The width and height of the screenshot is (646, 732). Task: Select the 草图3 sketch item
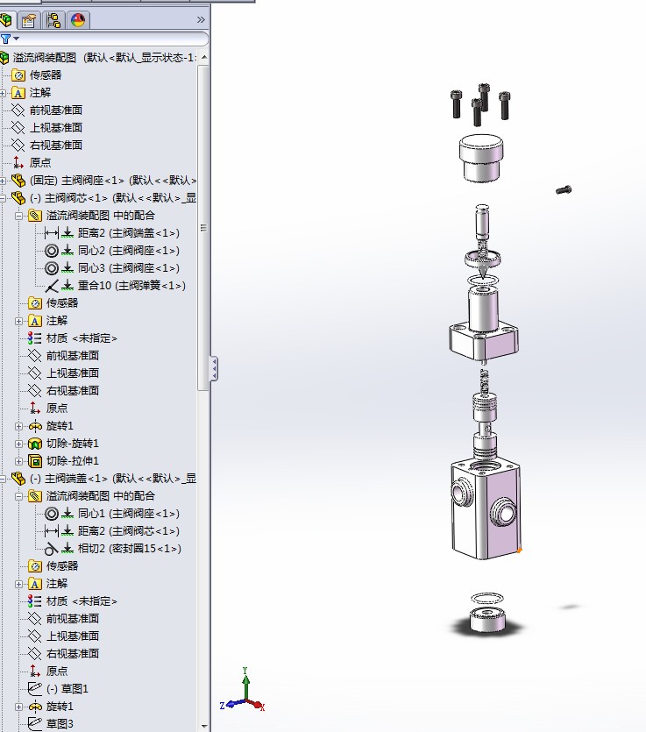[x=51, y=723]
